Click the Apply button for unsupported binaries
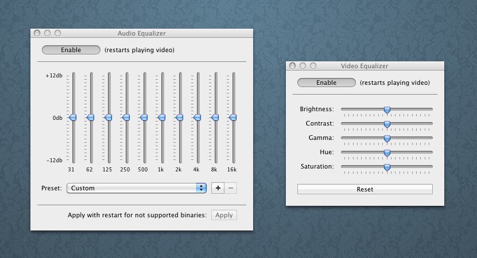477x258 pixels. (224, 215)
